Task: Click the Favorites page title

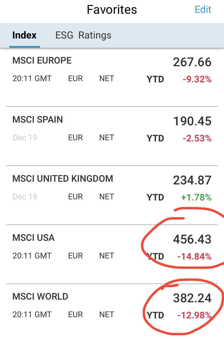Action: [x=112, y=10]
